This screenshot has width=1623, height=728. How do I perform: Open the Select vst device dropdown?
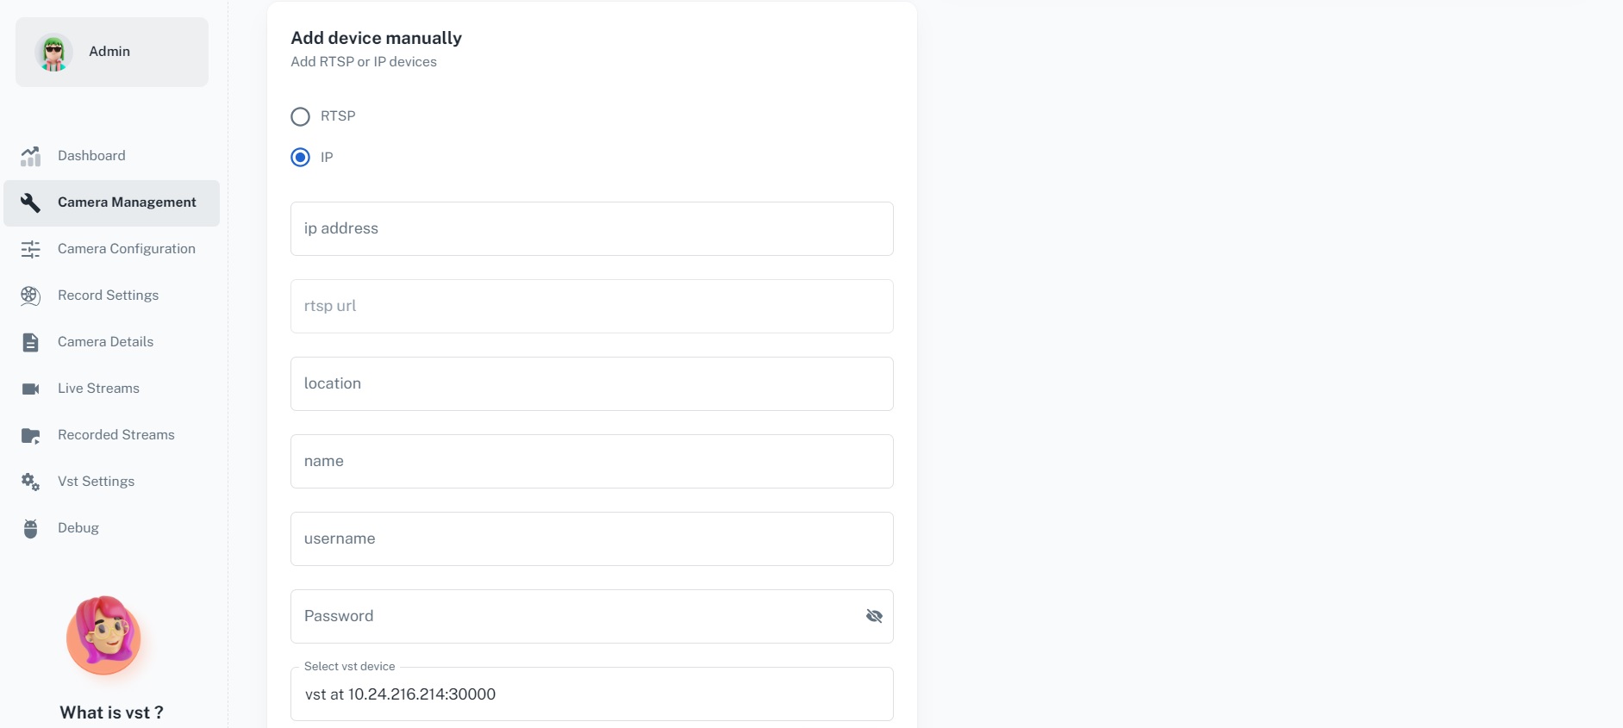click(591, 694)
